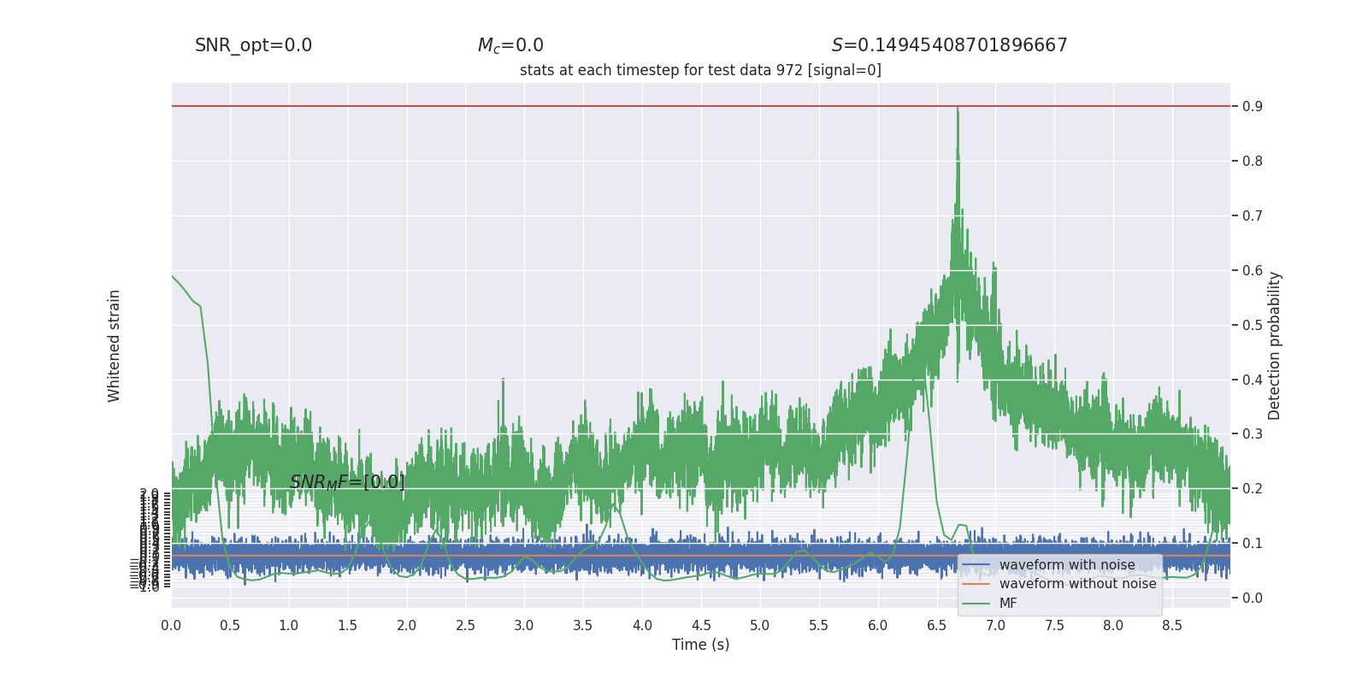
Task: Click the S=0.14945408701896667 value
Action: (949, 45)
